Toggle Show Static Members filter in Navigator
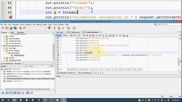 [x=11, y=93]
